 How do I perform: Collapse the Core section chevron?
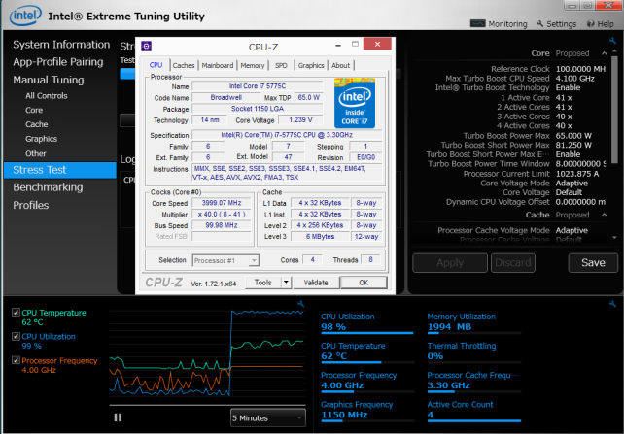pos(605,53)
